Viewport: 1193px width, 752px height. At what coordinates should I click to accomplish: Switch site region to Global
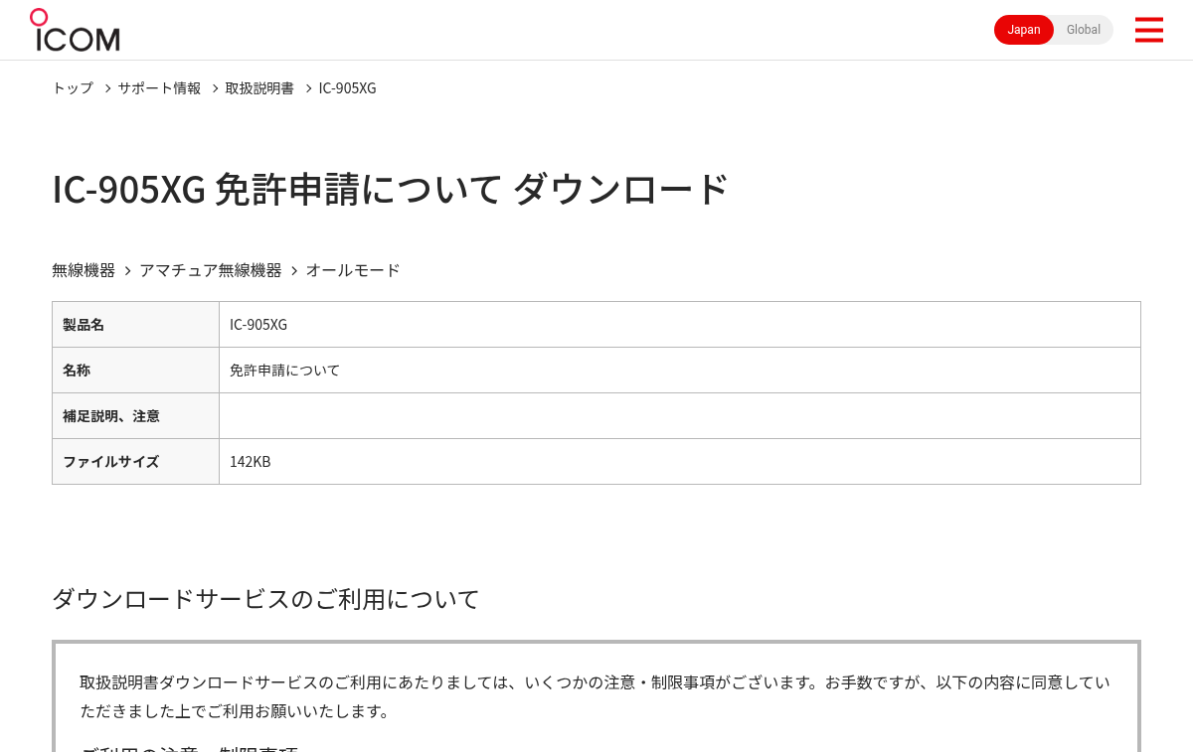pyautogui.click(x=1084, y=30)
